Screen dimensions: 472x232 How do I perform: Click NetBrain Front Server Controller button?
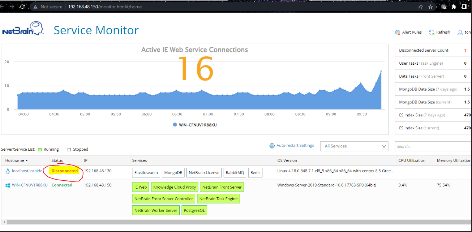pos(164,198)
